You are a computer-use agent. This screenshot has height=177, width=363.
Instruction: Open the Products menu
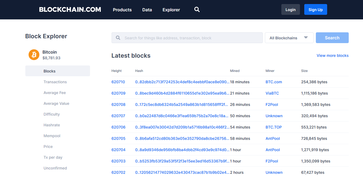122,10
